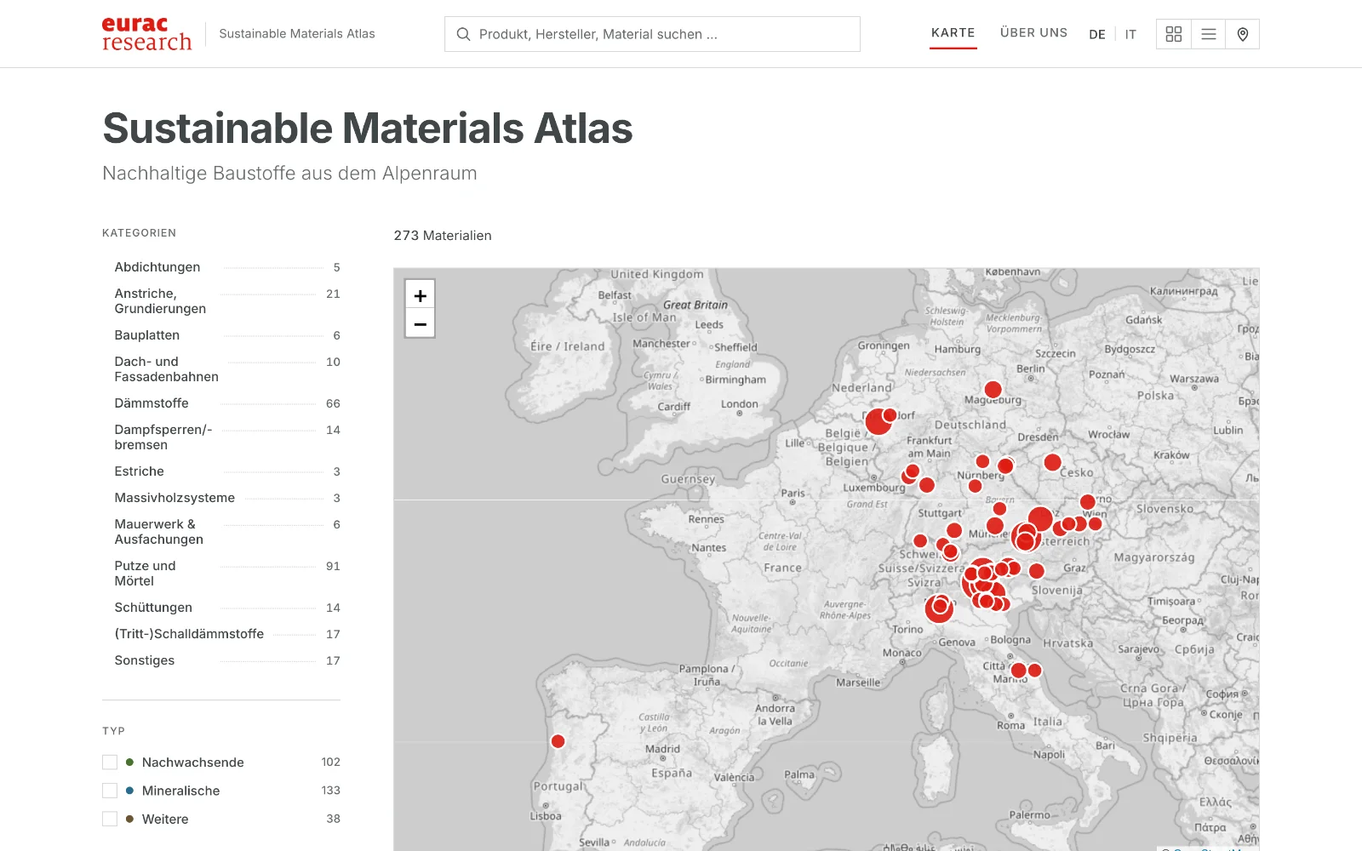Screen dimensions: 1362x851
Task: Switch language to DE
Action: 1097,35
